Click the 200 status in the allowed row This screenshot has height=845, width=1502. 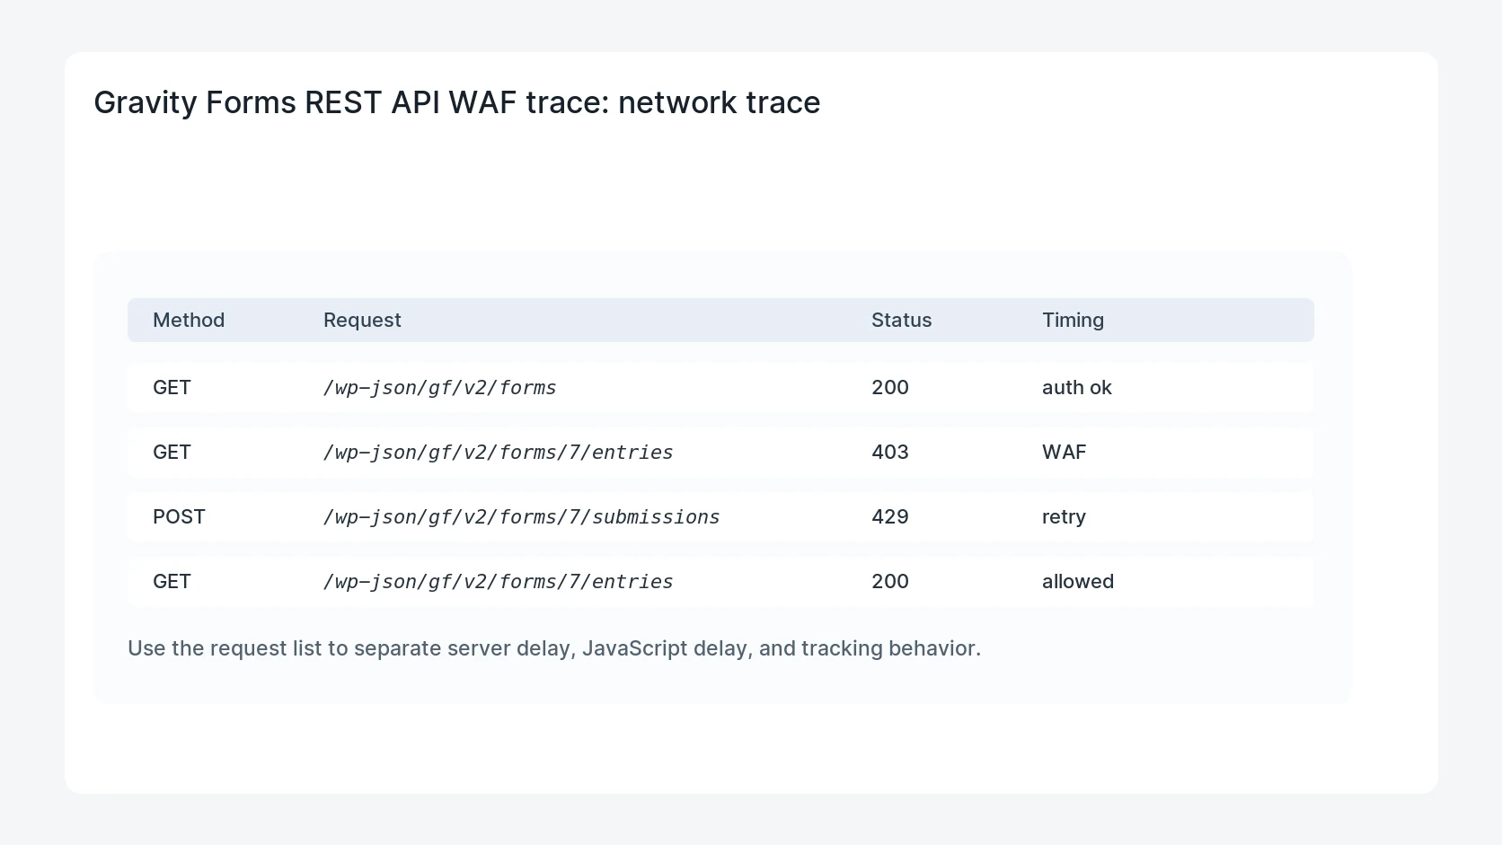click(x=889, y=582)
